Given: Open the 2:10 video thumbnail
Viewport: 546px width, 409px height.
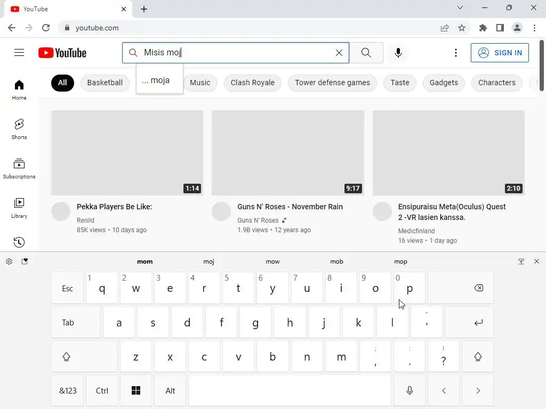Looking at the screenshot, I should pyautogui.click(x=448, y=153).
